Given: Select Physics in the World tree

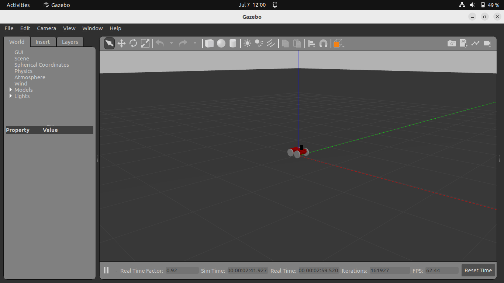Looking at the screenshot, I should pos(23,71).
